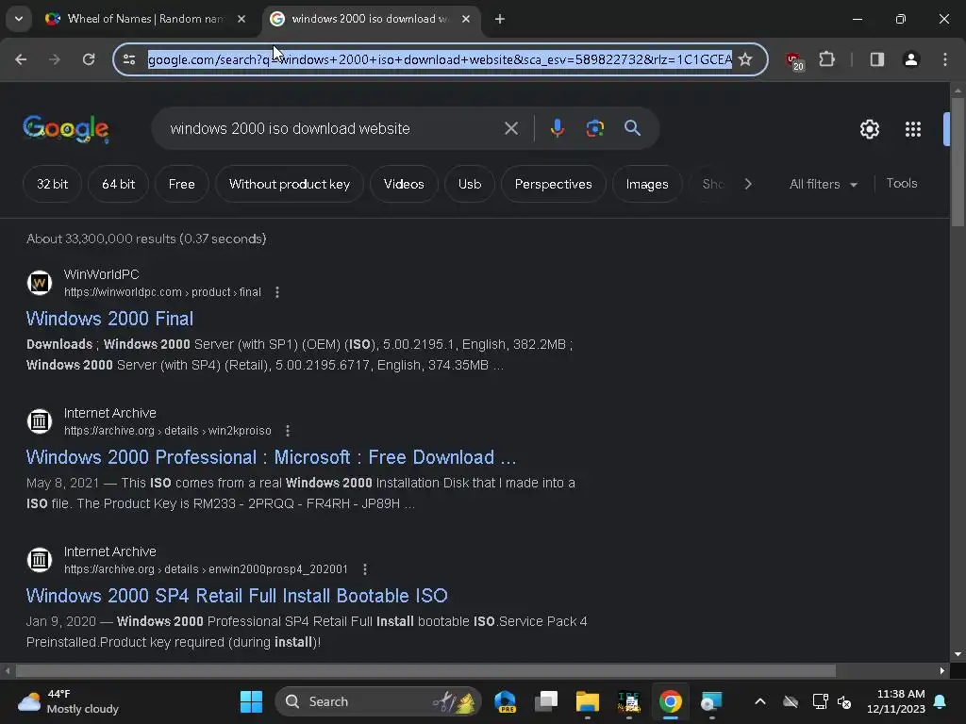966x724 pixels.
Task: Switch to Perspectives results
Action: point(553,184)
